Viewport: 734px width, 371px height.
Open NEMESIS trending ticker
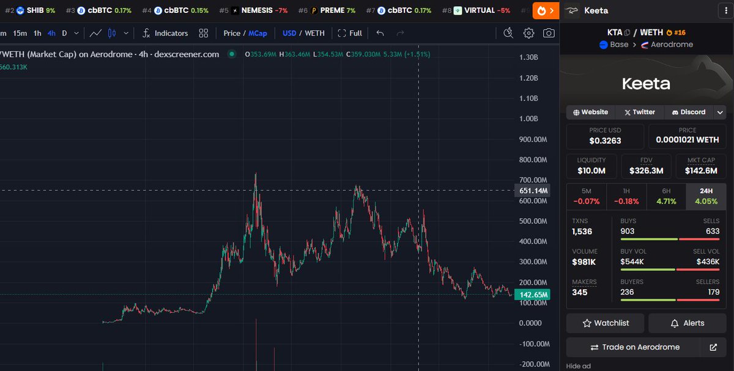click(x=253, y=10)
